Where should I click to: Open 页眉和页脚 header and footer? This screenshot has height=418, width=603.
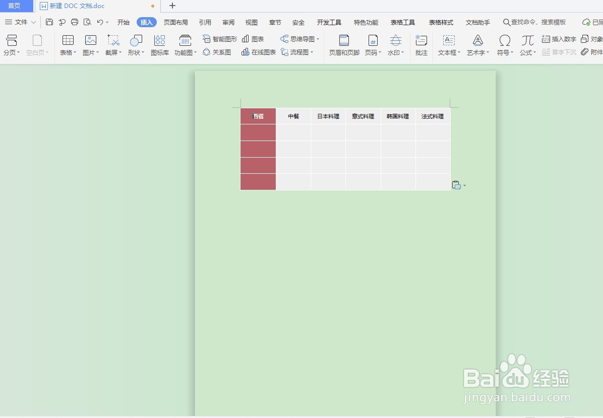[x=344, y=45]
